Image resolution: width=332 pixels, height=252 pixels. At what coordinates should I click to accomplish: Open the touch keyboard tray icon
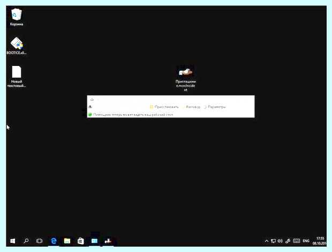pos(297,241)
